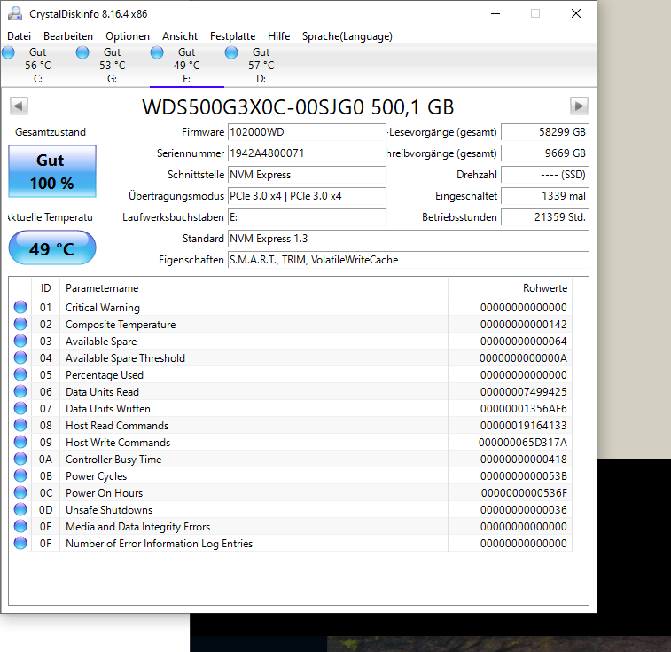Close the CrystalDiskInfo window
Viewport: 671px width, 652px height.
coord(576,13)
